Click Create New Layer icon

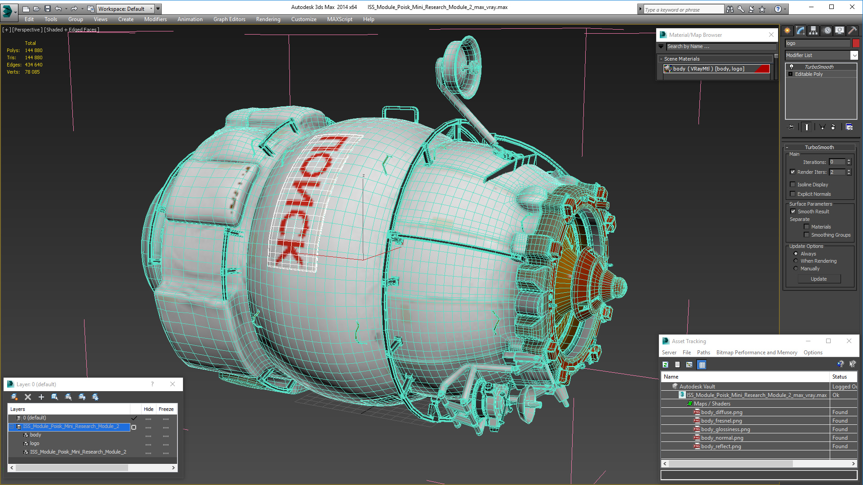(x=14, y=397)
